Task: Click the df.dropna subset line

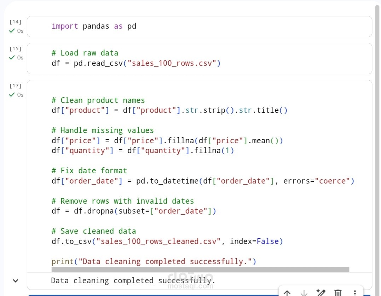Action: (134, 211)
